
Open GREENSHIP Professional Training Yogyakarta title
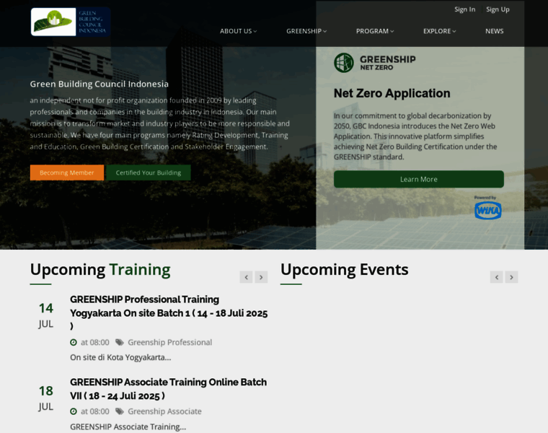pos(169,312)
